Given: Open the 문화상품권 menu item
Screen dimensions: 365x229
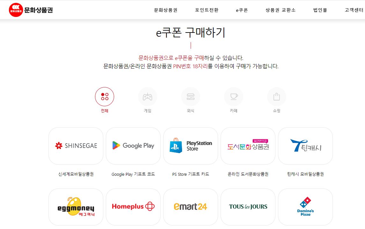Looking at the screenshot, I should [x=165, y=10].
